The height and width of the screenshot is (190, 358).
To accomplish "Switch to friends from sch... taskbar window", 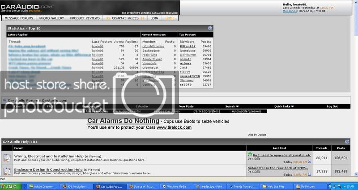I will click(x=243, y=186).
